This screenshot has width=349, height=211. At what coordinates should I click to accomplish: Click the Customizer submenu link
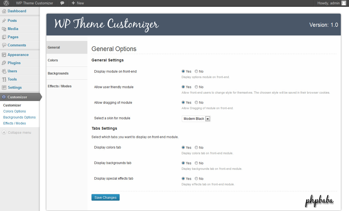tap(12, 105)
